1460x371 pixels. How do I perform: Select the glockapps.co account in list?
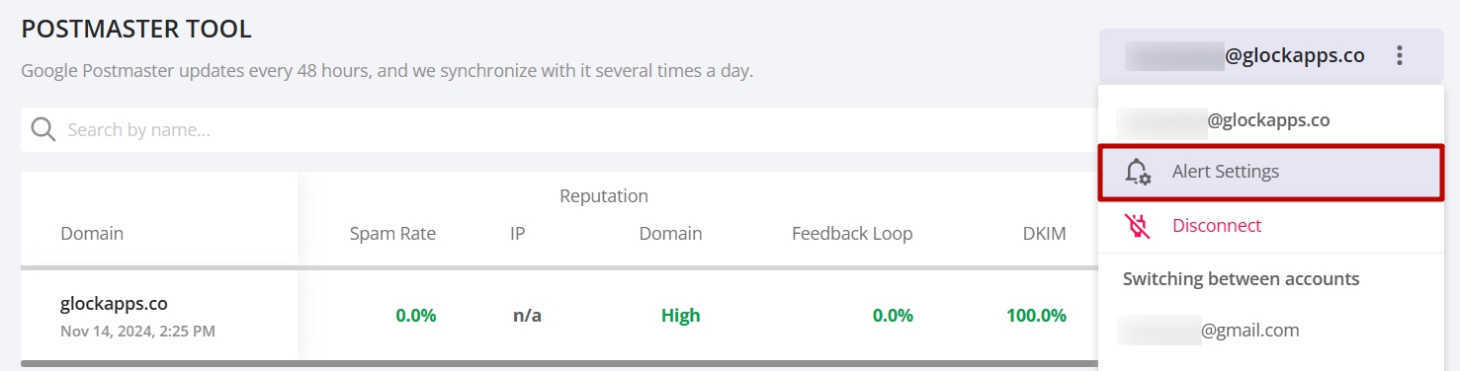click(x=1270, y=120)
